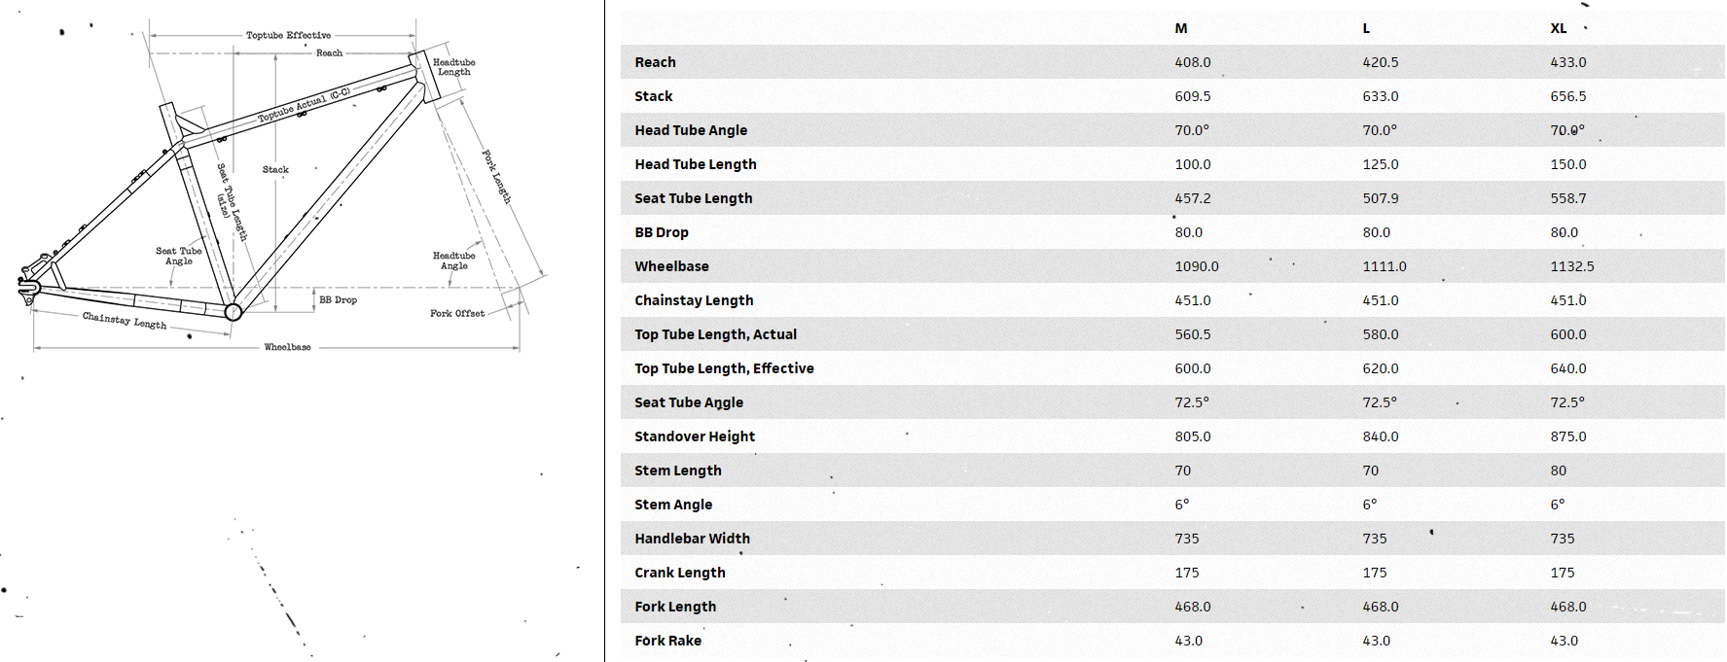The image size is (1727, 662).
Task: Click Standover Height value 840.0
Action: [x=1381, y=436]
